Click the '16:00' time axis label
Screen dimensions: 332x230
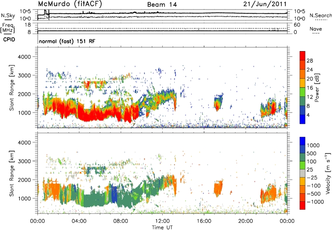point(204,221)
